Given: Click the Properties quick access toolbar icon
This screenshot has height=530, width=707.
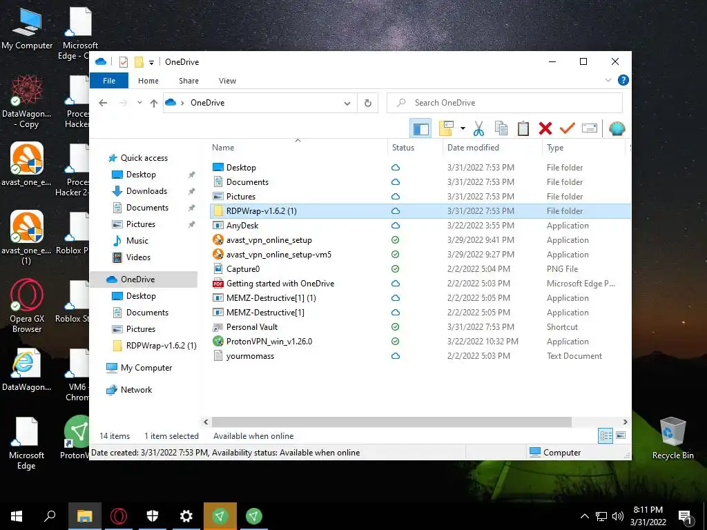Looking at the screenshot, I should click(x=124, y=61).
